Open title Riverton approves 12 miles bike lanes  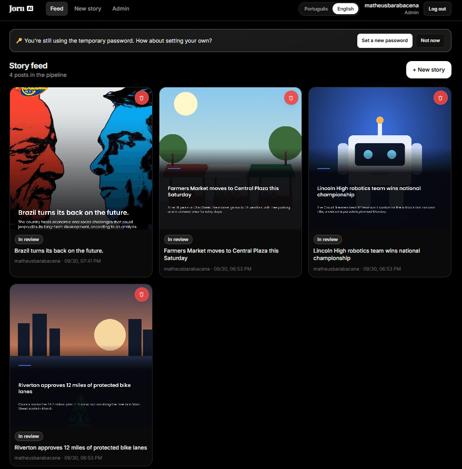pos(81,448)
